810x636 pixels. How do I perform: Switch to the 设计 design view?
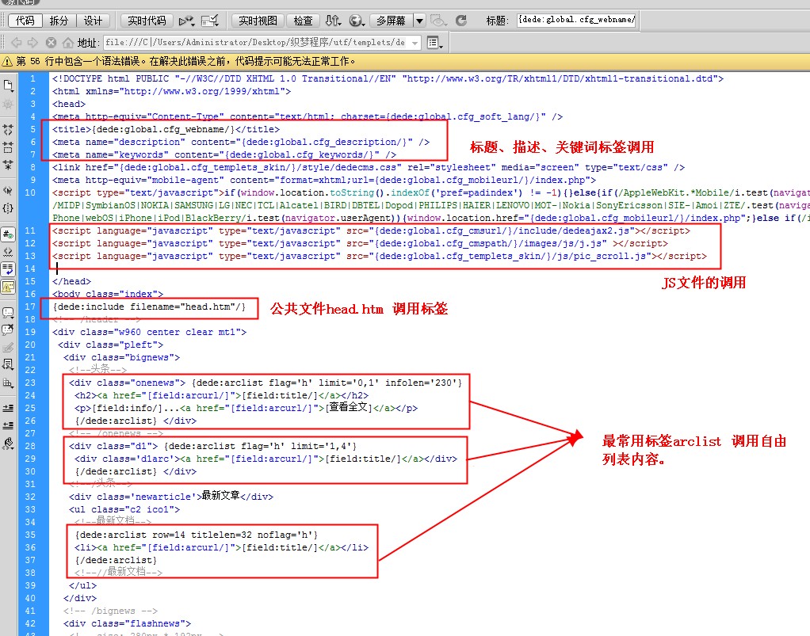point(94,21)
